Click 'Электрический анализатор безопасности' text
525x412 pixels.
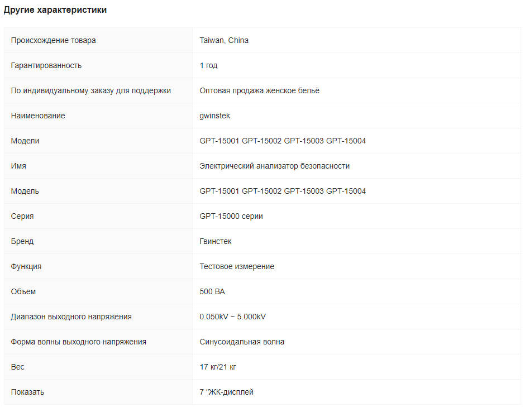(274, 166)
